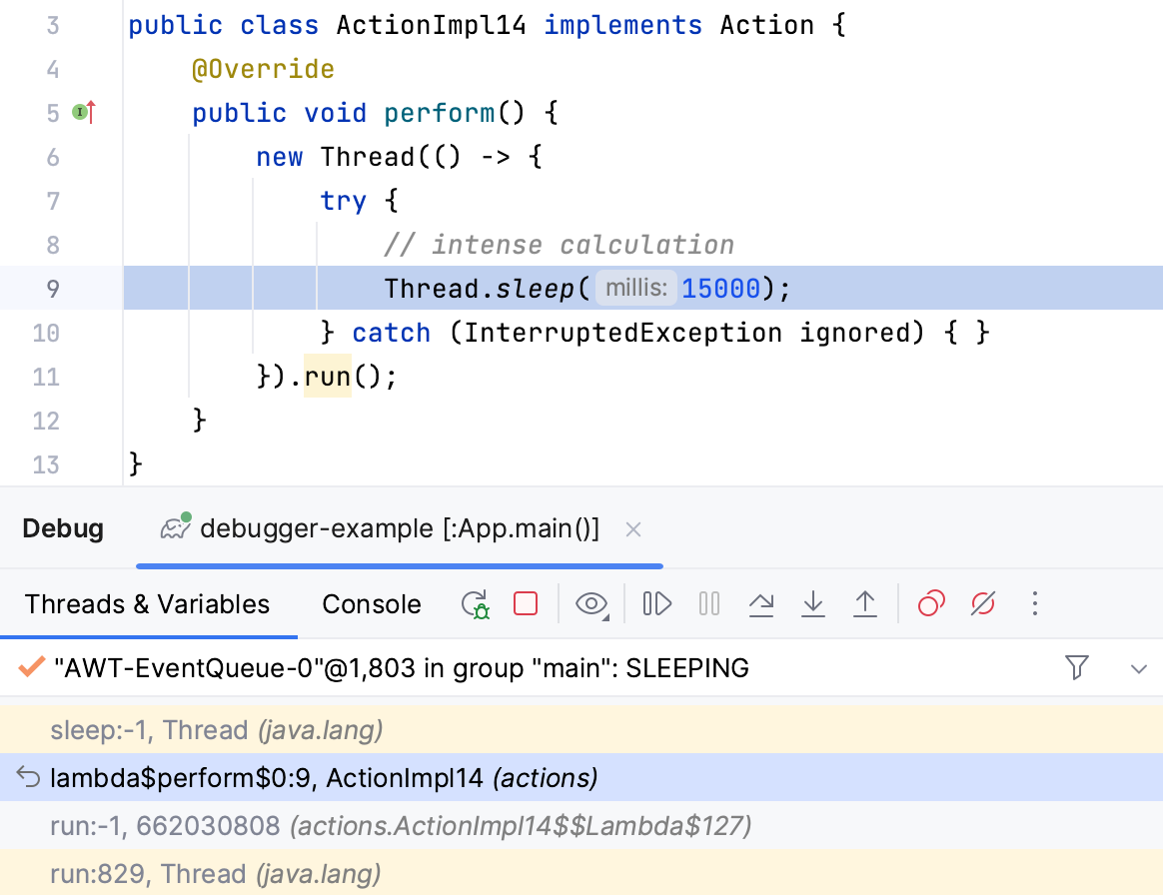Viewport: 1163px width, 895px height.
Task: Resume program execution
Action: point(657,603)
